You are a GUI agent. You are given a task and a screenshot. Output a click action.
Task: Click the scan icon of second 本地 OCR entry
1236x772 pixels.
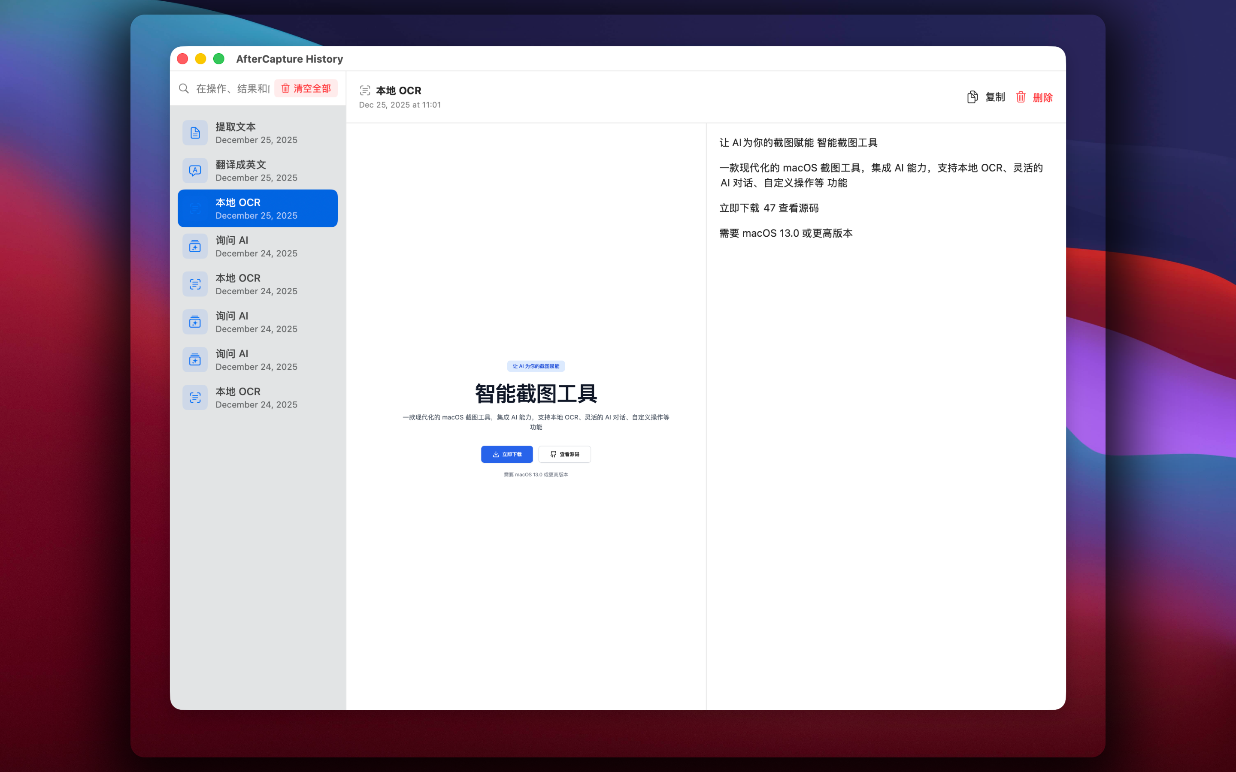pos(195,284)
